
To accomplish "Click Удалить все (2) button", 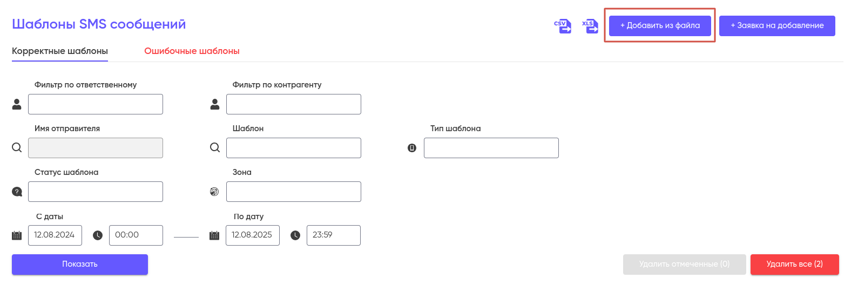I will pos(795,265).
